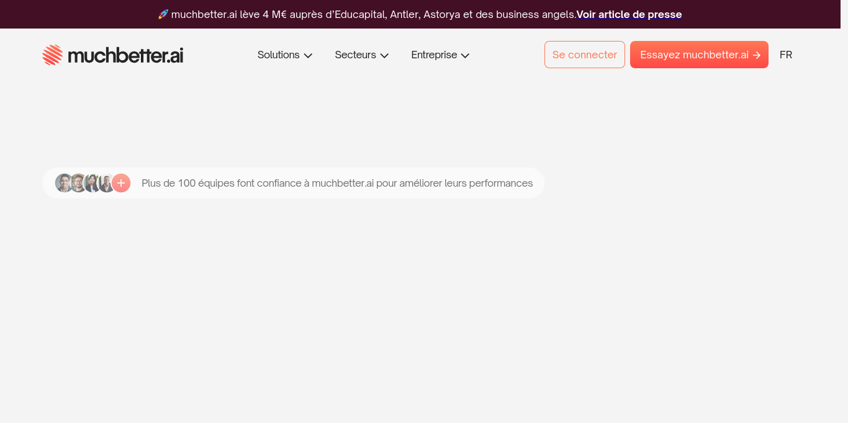The width and height of the screenshot is (848, 423).
Task: Click the red striped muchbetter.ai logo mark
Action: tap(53, 55)
